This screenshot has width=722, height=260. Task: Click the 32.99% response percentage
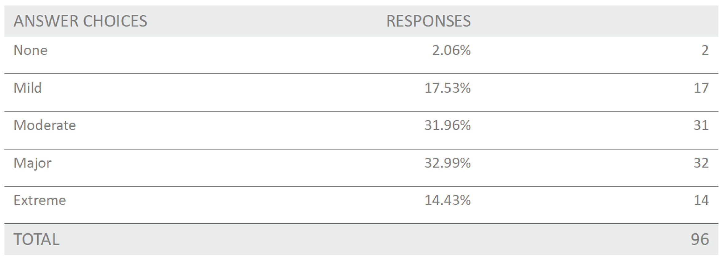click(x=447, y=163)
